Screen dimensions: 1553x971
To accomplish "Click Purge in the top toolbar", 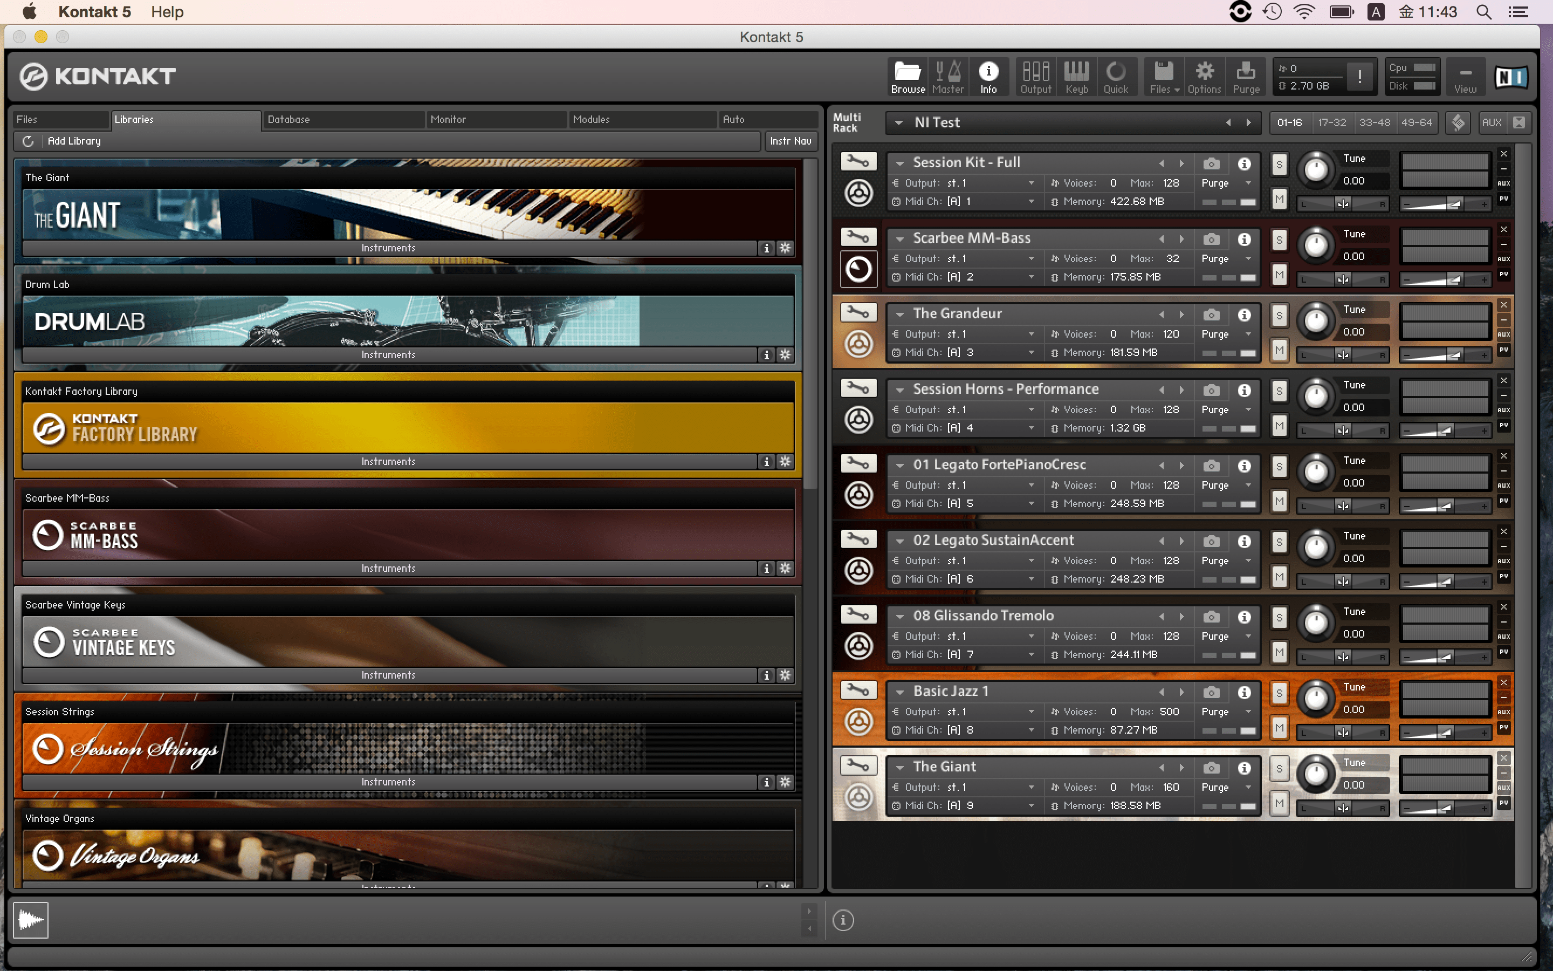I will tap(1246, 77).
